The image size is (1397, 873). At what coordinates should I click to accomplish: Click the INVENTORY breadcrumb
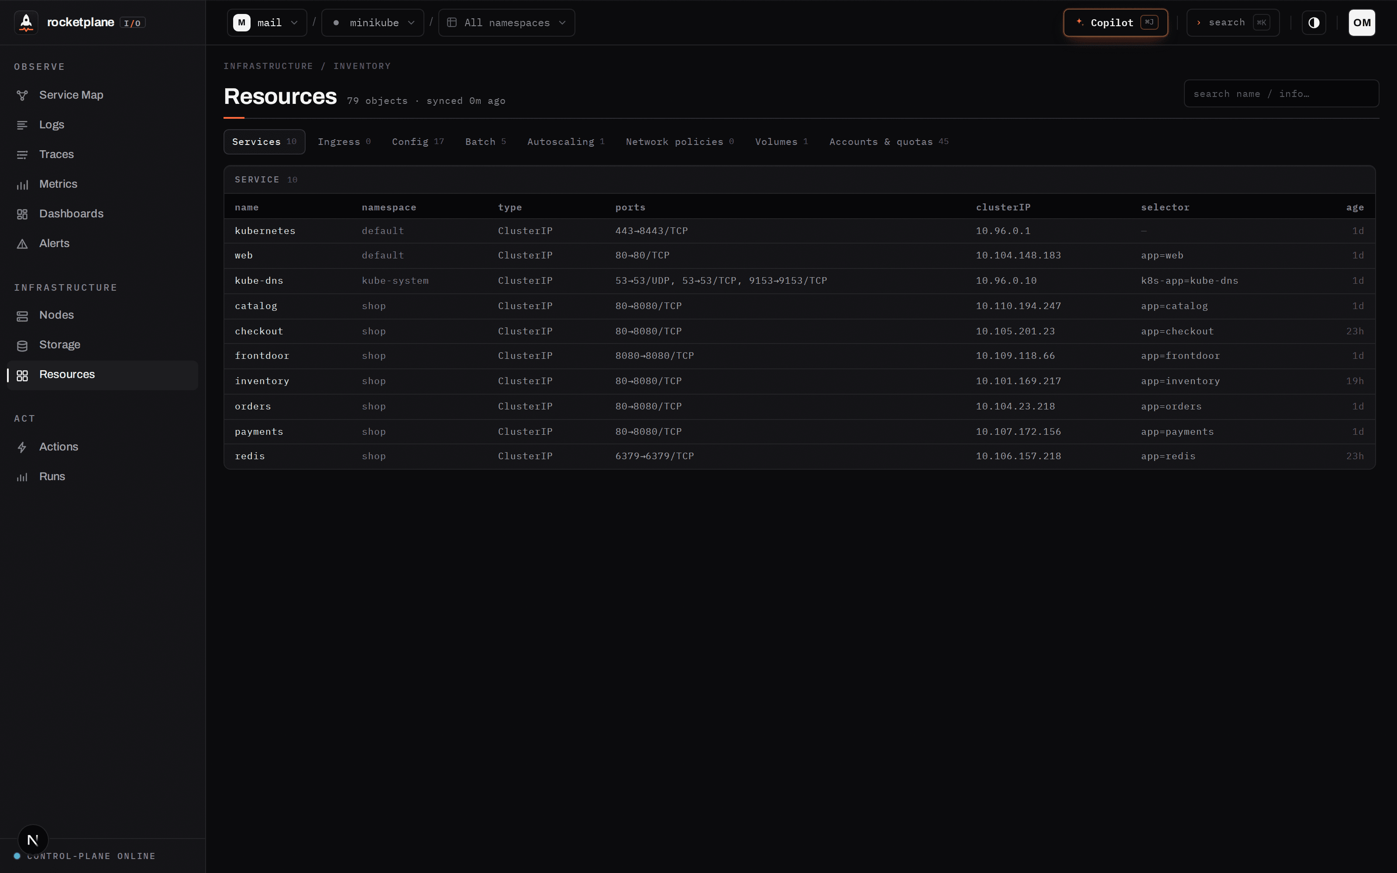[x=362, y=66]
